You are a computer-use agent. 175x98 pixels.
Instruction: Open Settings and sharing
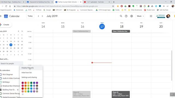click(x=31, y=77)
